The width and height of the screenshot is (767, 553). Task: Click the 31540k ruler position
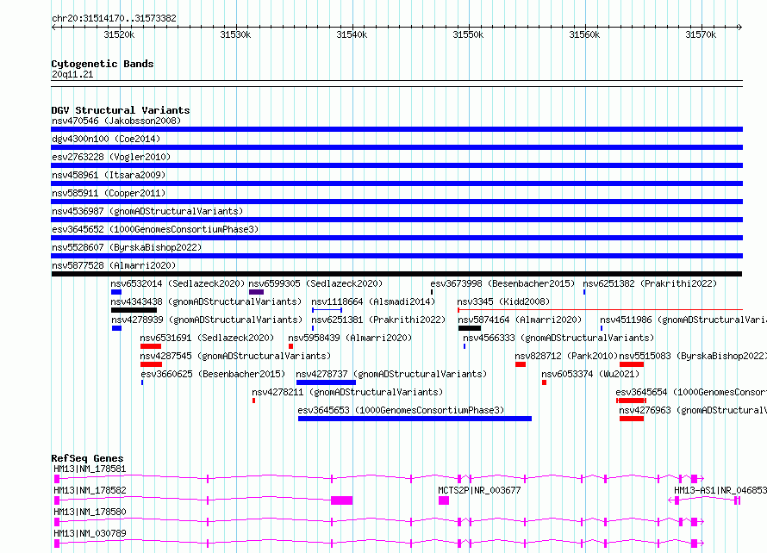tap(352, 34)
